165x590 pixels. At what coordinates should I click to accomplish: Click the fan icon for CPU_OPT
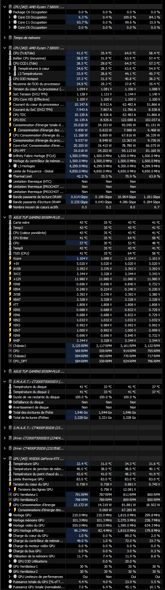(10, 361)
